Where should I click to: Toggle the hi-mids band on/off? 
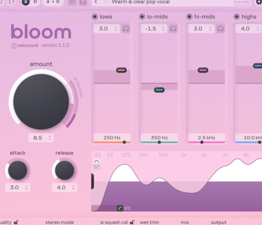190,17
